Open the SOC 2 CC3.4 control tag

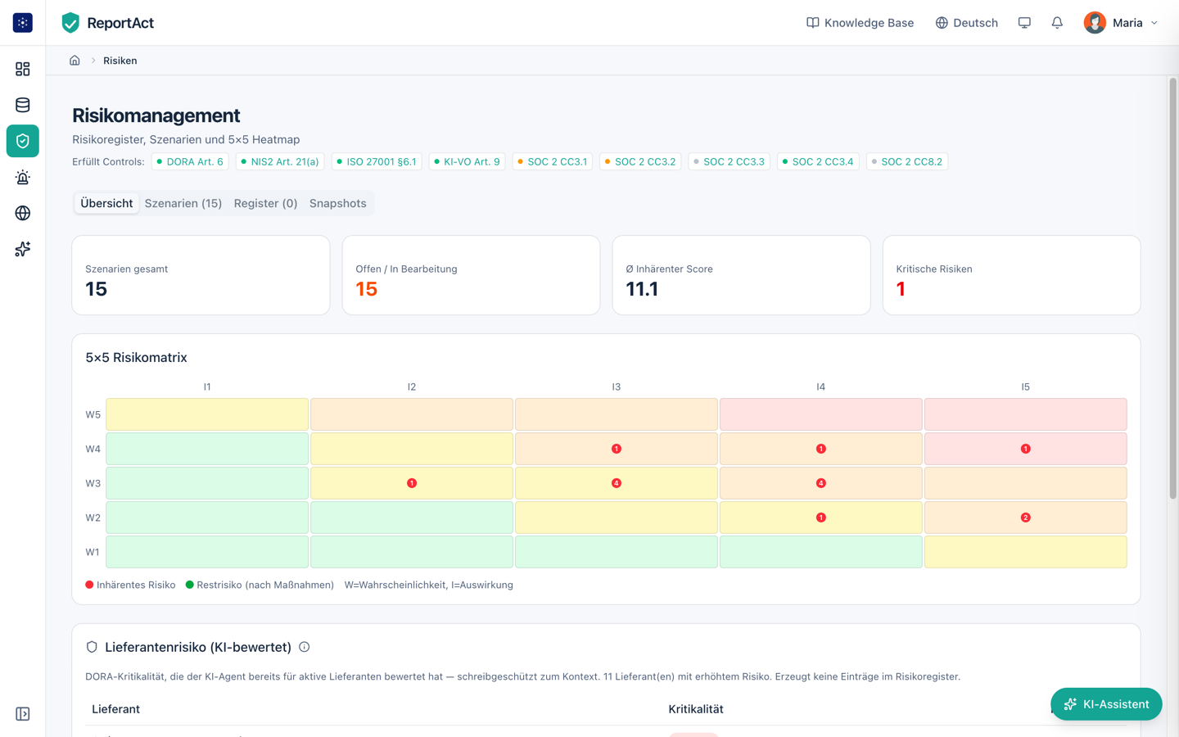click(818, 161)
